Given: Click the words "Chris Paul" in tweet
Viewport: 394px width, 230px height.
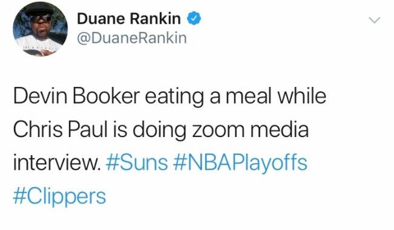Looking at the screenshot, I should pos(60,130).
